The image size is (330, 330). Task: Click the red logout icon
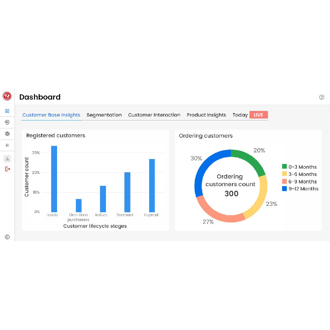tap(8, 169)
